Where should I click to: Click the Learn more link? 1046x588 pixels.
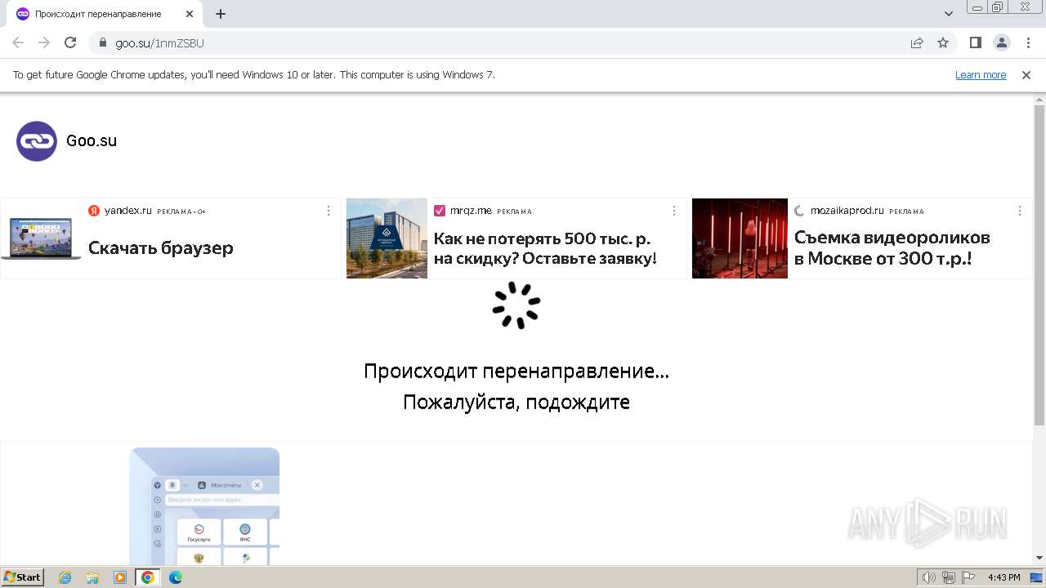(981, 75)
